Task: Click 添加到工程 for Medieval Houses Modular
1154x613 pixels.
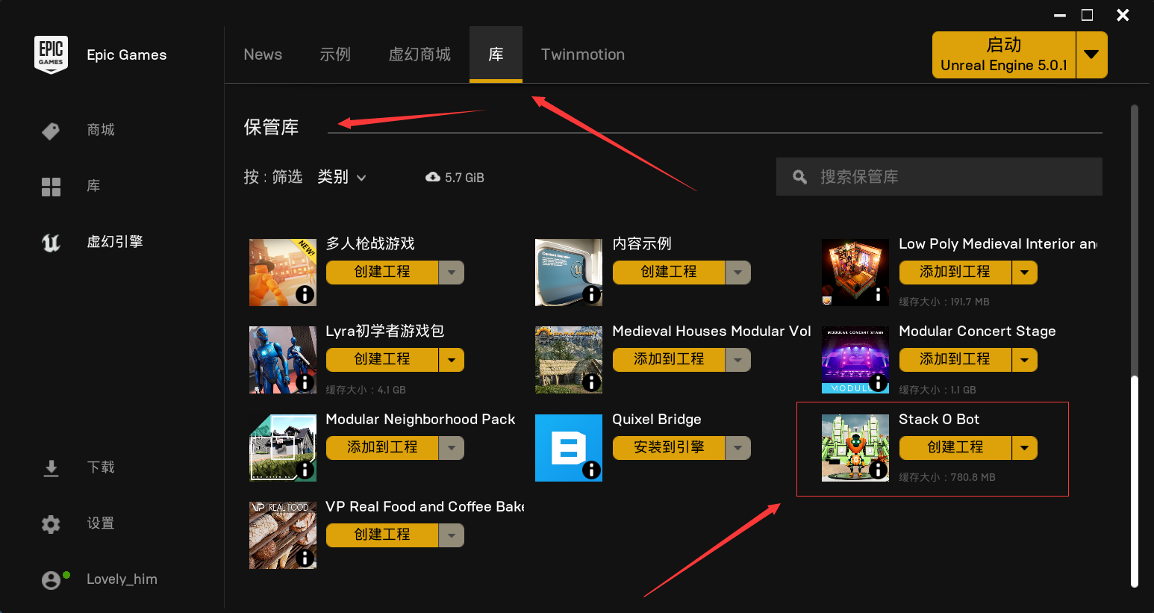Action: click(669, 360)
